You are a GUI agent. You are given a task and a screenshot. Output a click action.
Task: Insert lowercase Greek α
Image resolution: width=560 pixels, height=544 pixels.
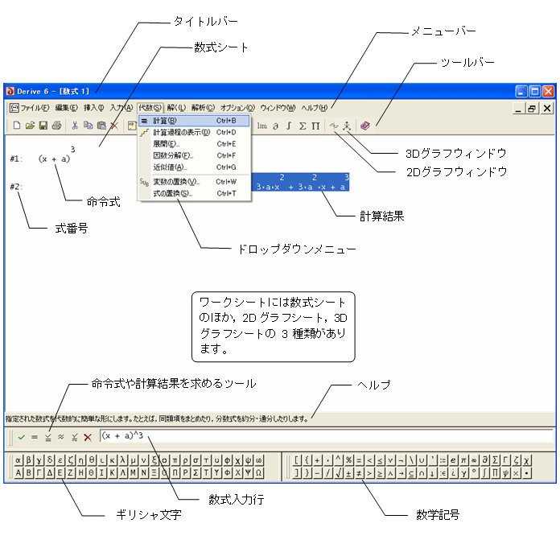click(18, 460)
